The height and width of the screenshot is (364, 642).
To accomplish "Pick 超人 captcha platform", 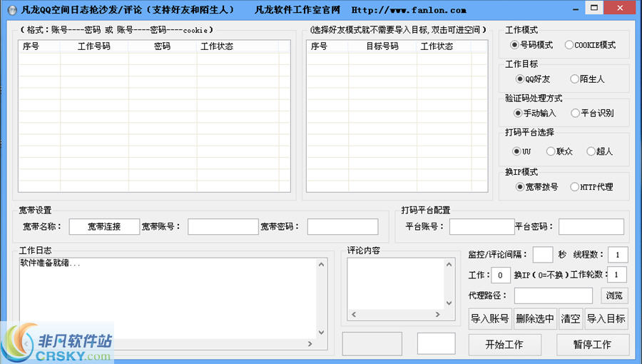I will (x=599, y=151).
